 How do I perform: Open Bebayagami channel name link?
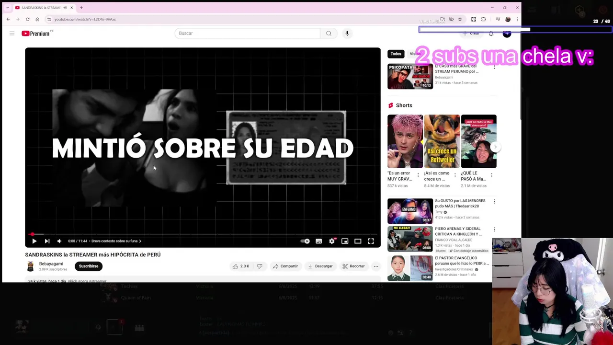point(51,264)
